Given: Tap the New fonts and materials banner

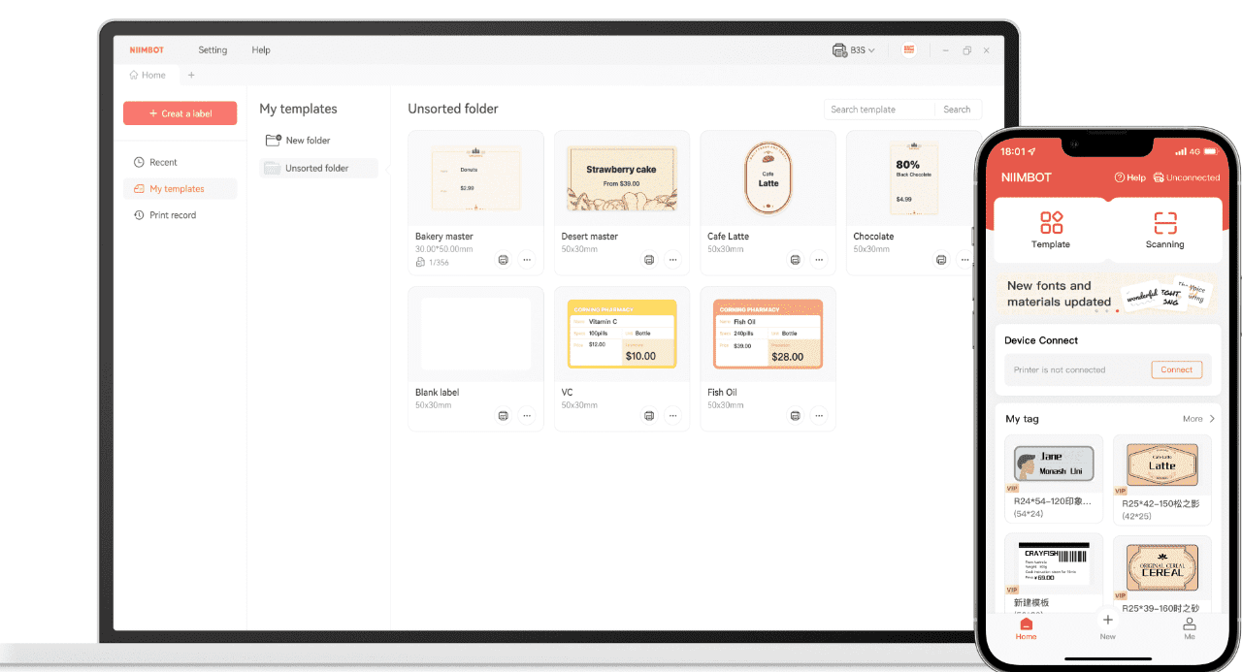Looking at the screenshot, I should tap(1107, 294).
